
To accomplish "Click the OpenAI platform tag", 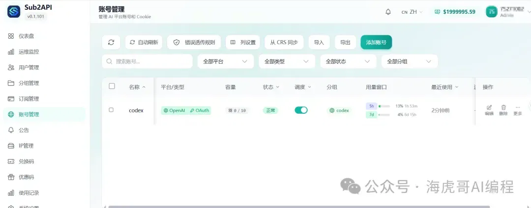I will pyautogui.click(x=175, y=110).
